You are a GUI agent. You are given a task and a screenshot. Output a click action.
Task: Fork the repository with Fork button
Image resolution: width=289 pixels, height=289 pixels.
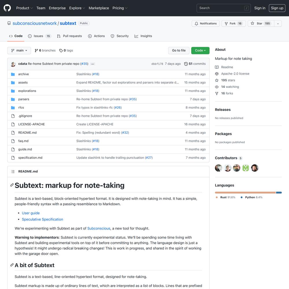234,23
